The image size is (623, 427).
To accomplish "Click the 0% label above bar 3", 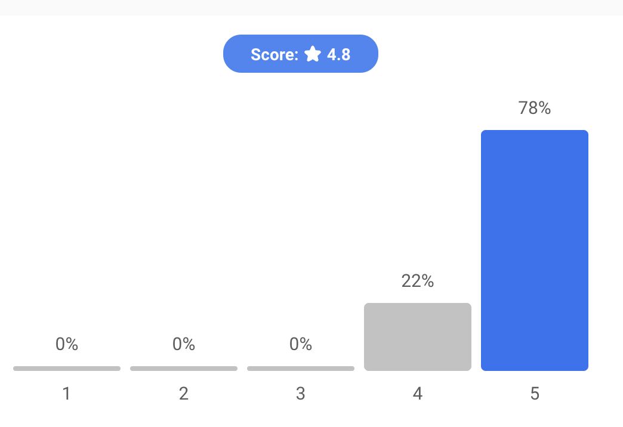I will click(x=301, y=344).
